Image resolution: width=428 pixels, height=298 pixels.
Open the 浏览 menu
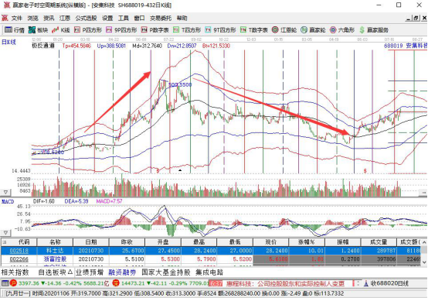tap(32, 18)
